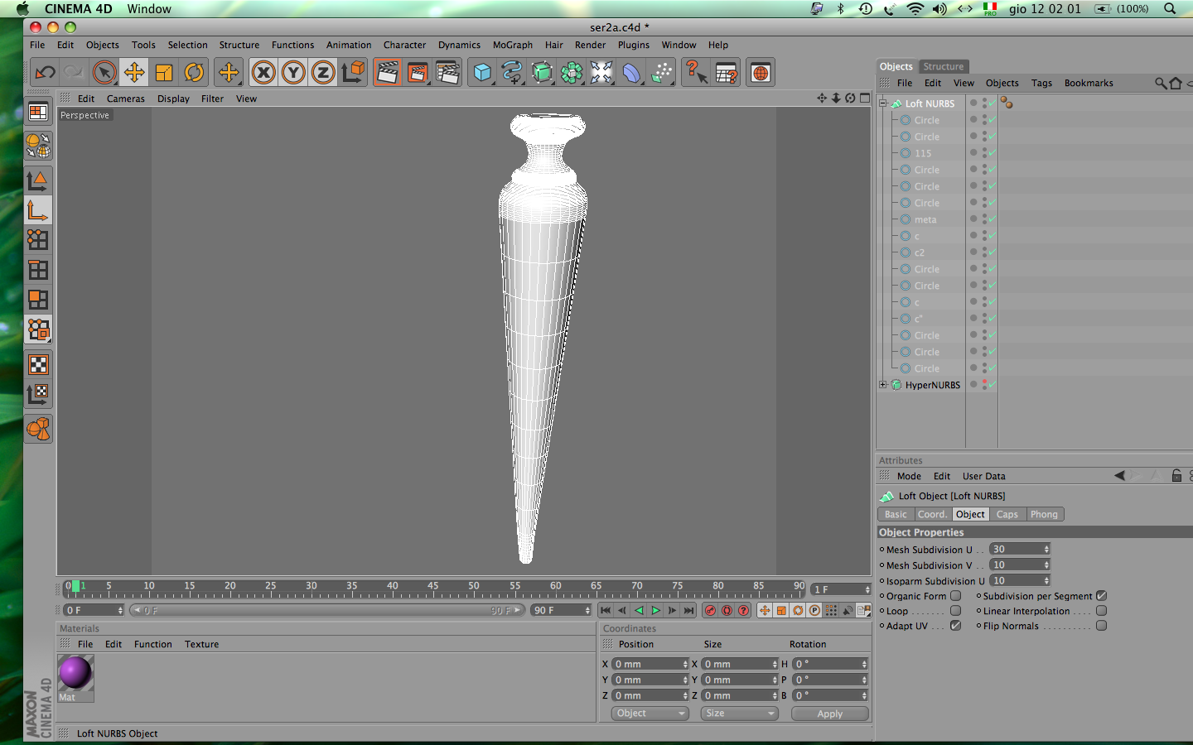Jump to the end of animation
This screenshot has height=745, width=1193.
pos(688,611)
